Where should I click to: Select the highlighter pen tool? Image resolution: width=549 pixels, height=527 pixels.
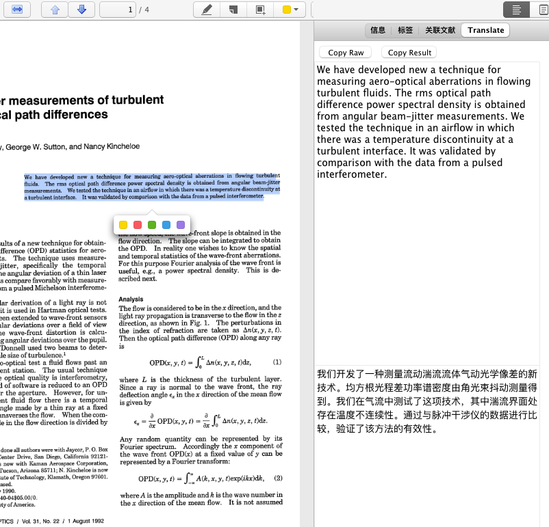tap(207, 10)
